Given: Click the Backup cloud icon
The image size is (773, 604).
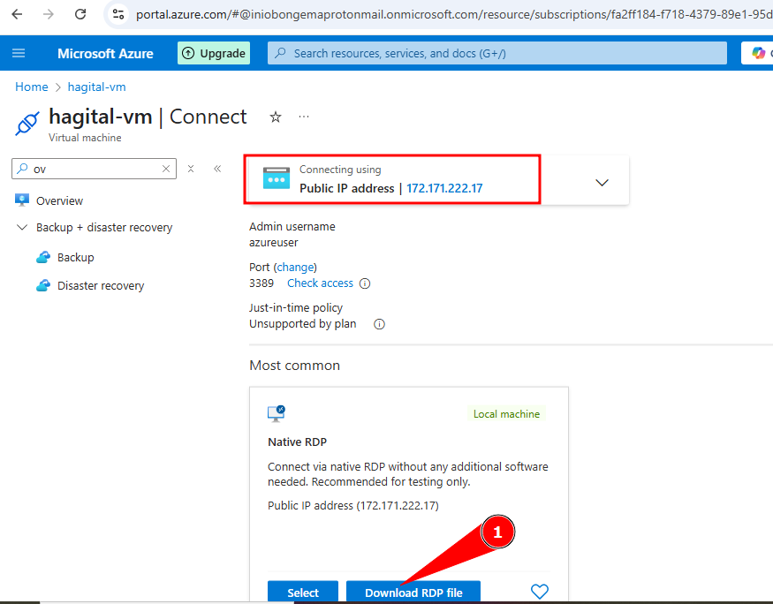Looking at the screenshot, I should pos(43,257).
